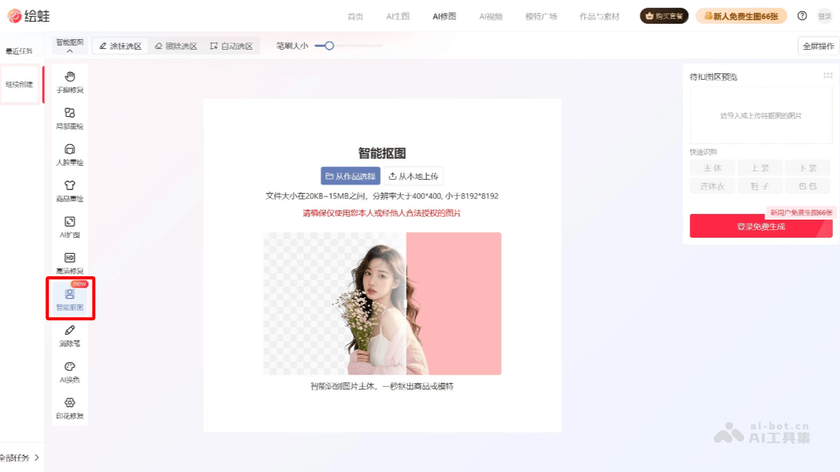This screenshot has height=472, width=840.
Task: Select the AI扩图 tool
Action: tap(69, 227)
